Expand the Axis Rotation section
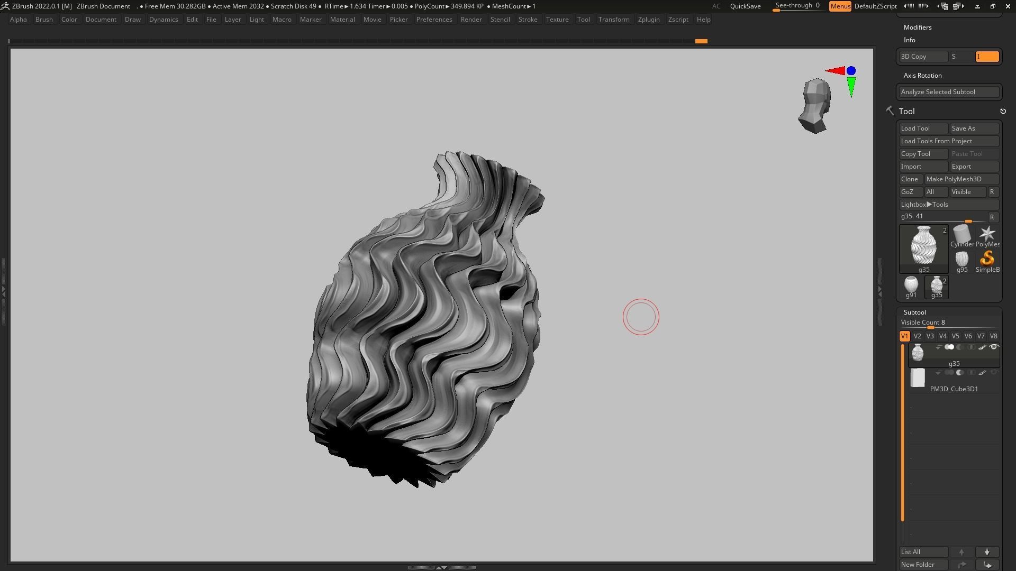1016x571 pixels. tap(922, 76)
